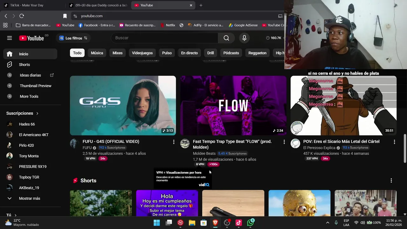This screenshot has height=229, width=407.
Task: Open Windows Start menu
Action: pos(157,223)
